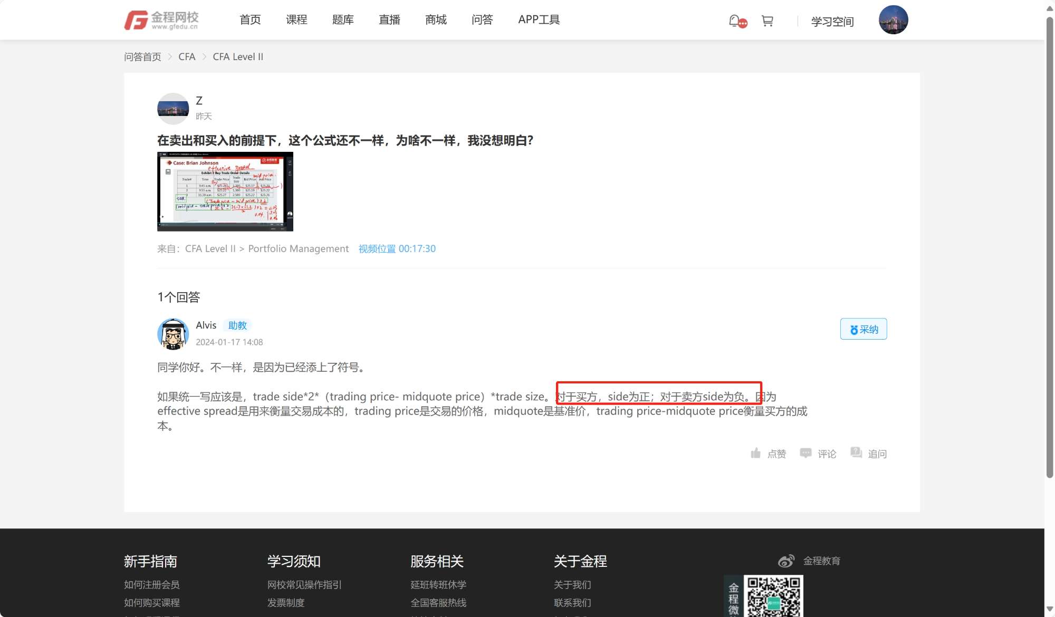Click the 追问 follow-up question icon
Viewport: 1055px width, 617px height.
click(856, 453)
